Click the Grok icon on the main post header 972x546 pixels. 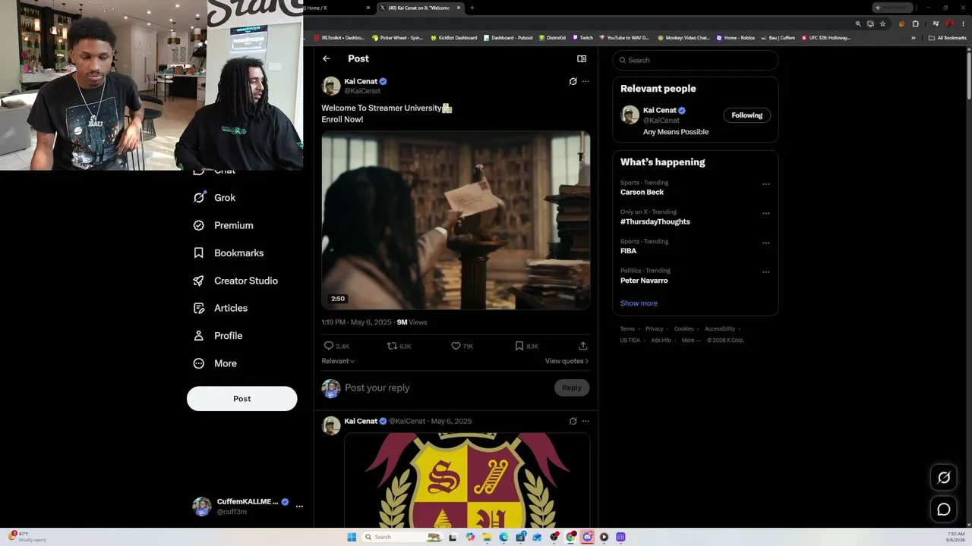pyautogui.click(x=573, y=81)
